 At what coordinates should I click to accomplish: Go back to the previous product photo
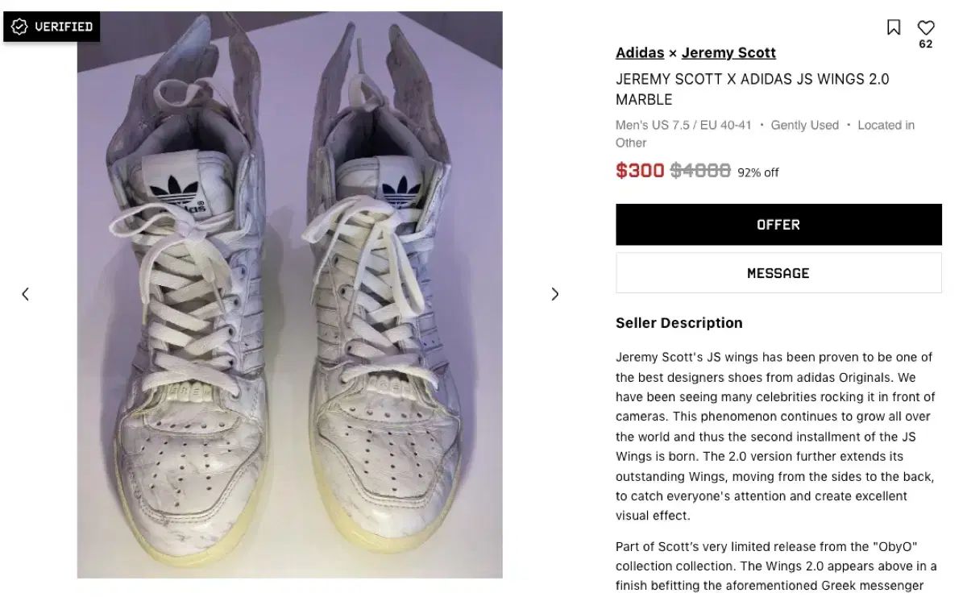pos(25,294)
